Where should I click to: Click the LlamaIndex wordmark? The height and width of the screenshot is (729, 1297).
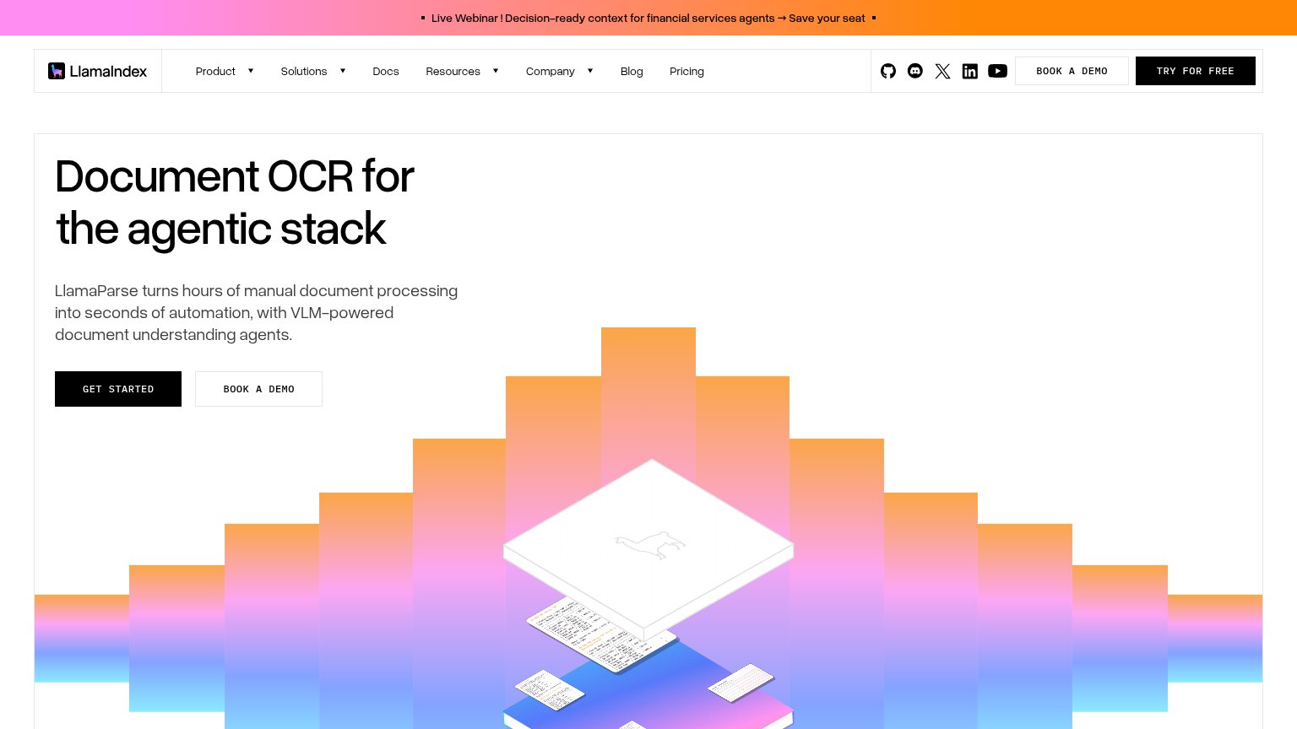108,71
